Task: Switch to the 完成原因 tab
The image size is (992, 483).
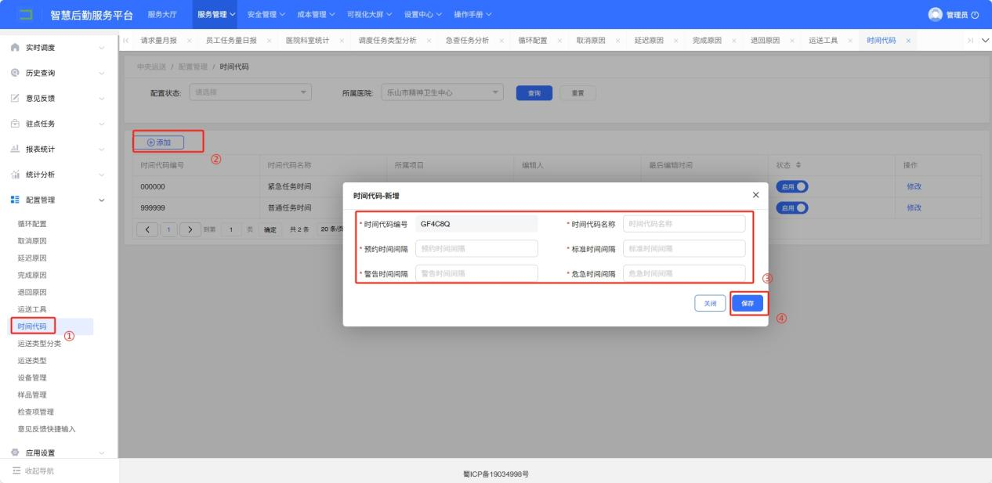Action: coord(708,40)
